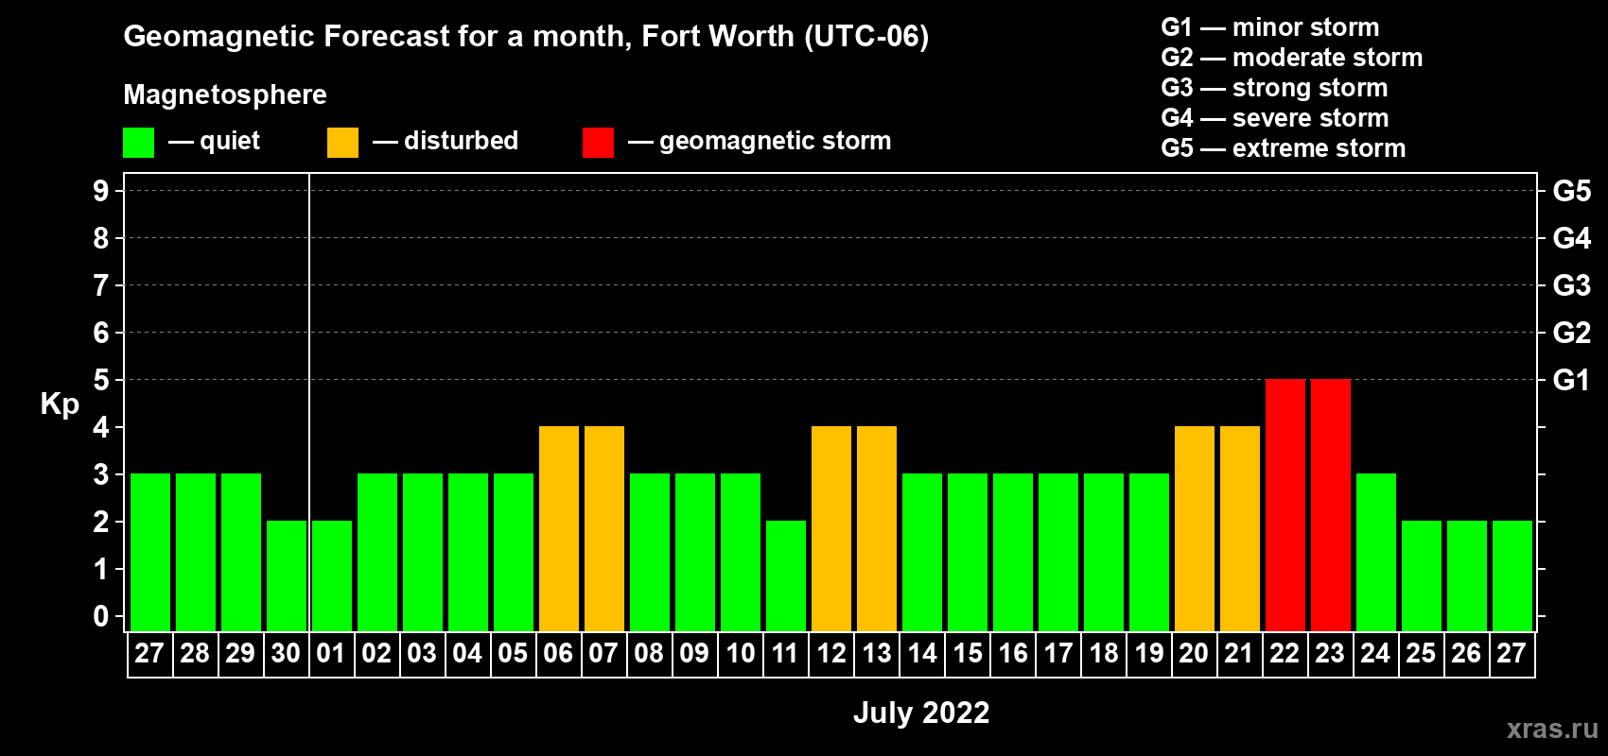Click the 'G4 — severe storm' legend text
The image size is (1608, 756).
[1275, 118]
